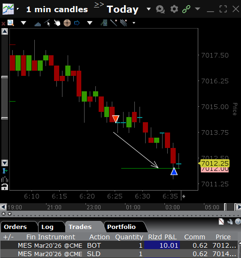Click the time navigator range handle
The width and height of the screenshot is (241, 258).
[x=230, y=207]
